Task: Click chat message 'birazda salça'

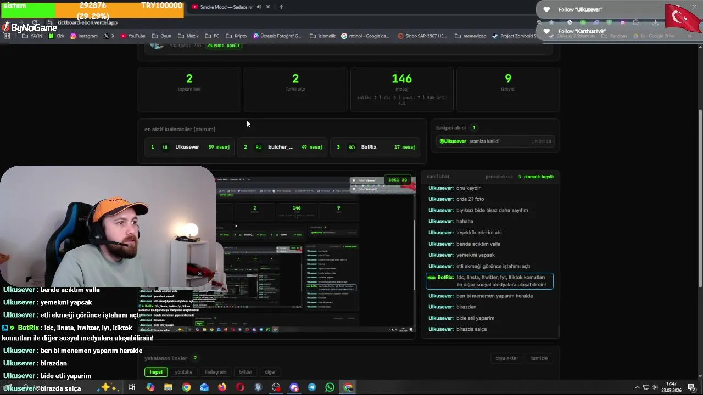Action: [x=457, y=329]
